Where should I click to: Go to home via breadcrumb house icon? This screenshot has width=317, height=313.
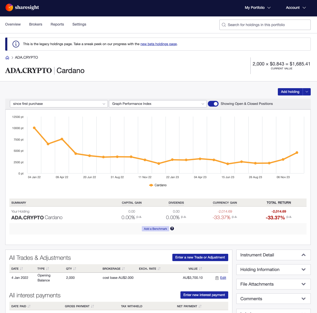coord(7,58)
